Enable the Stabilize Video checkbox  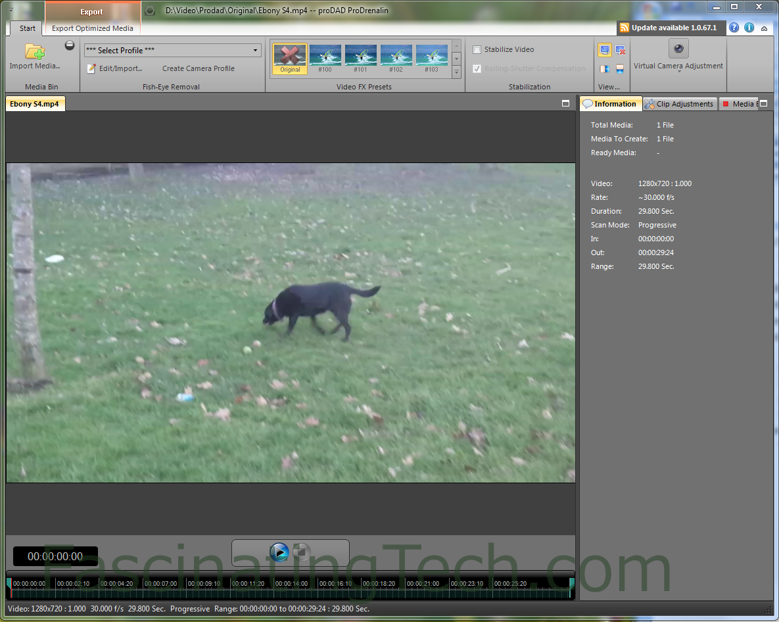coord(477,50)
